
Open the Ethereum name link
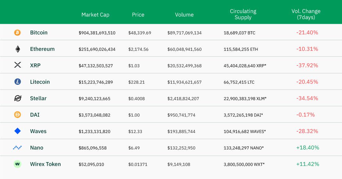click(42, 49)
